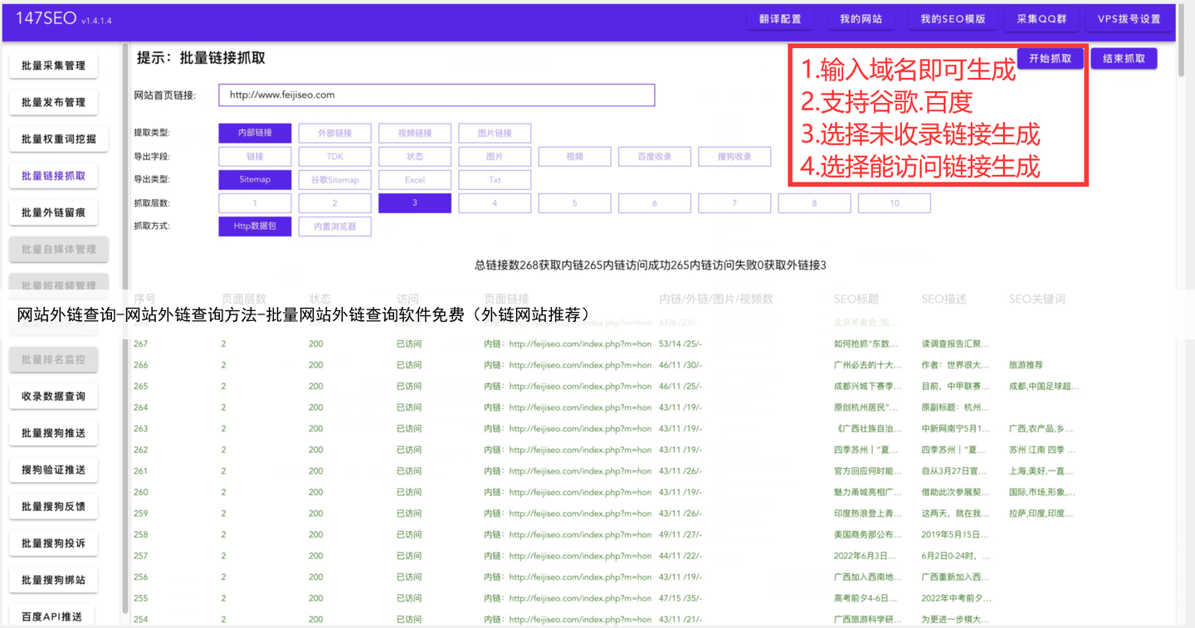Screen dimensions: 1195x628
Task: Open 收录数据查询 in the sidebar
Action: pyautogui.click(x=53, y=396)
